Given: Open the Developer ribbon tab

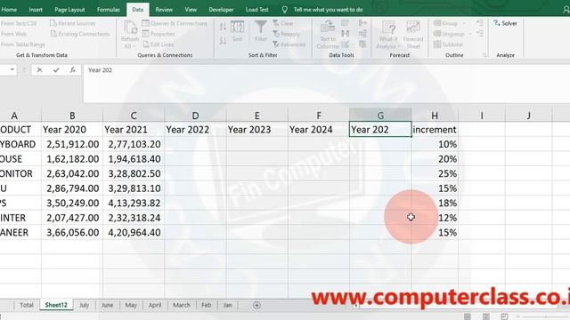Looking at the screenshot, I should tap(221, 10).
